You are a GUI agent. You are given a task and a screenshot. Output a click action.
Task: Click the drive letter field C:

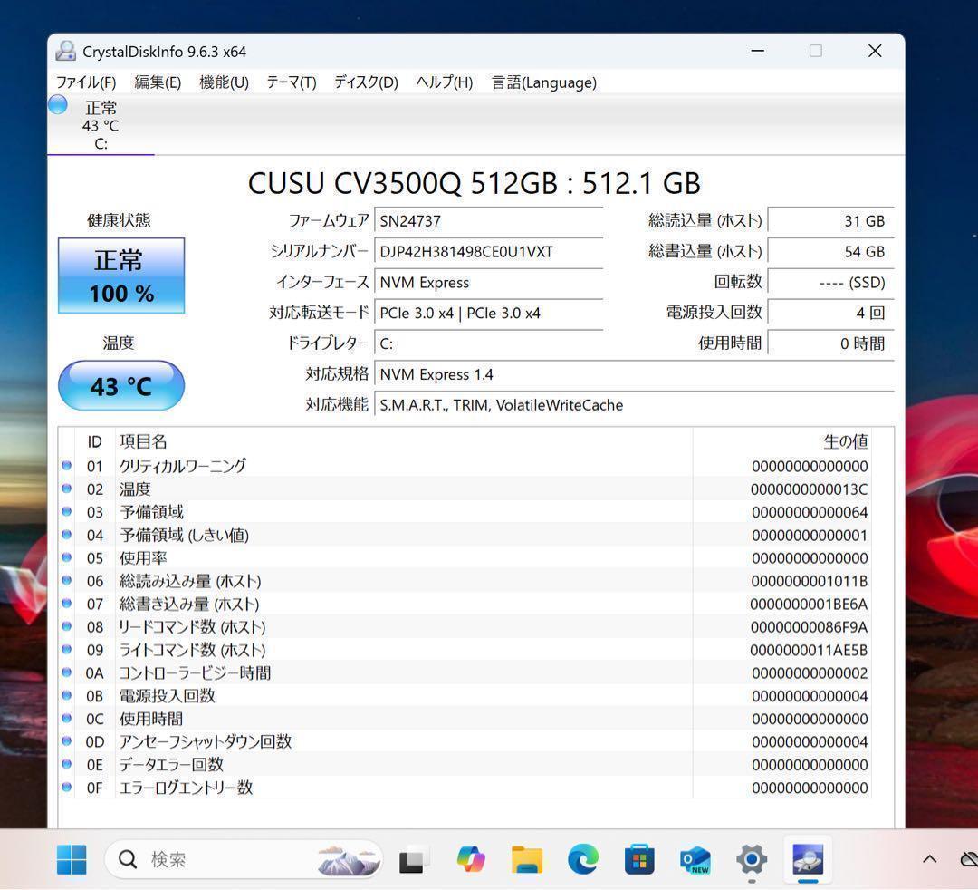click(x=488, y=343)
